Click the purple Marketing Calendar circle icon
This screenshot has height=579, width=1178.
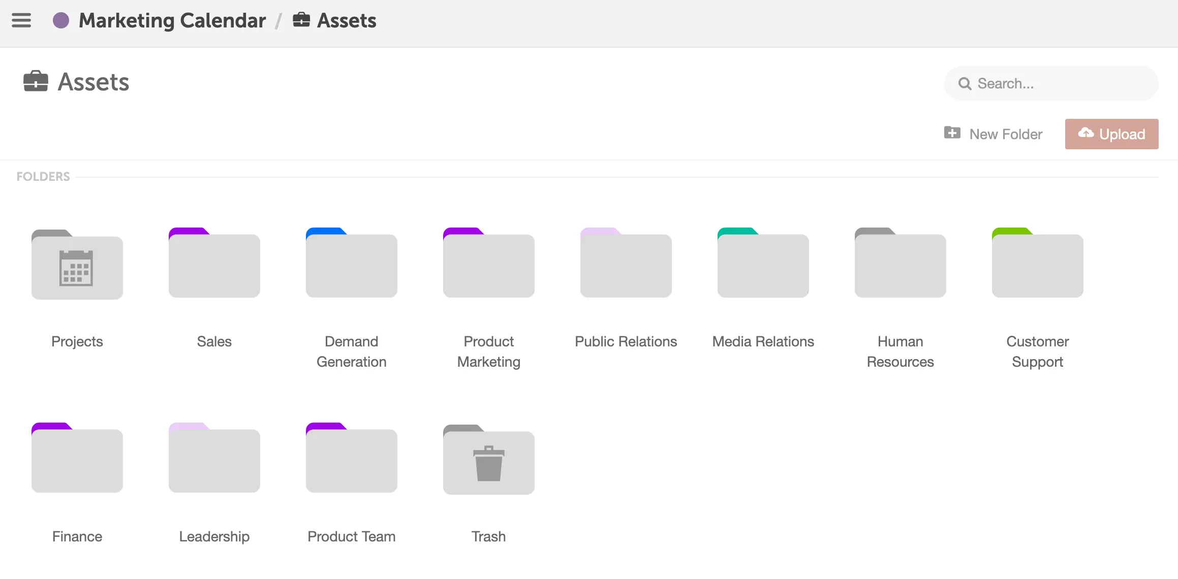coord(61,20)
